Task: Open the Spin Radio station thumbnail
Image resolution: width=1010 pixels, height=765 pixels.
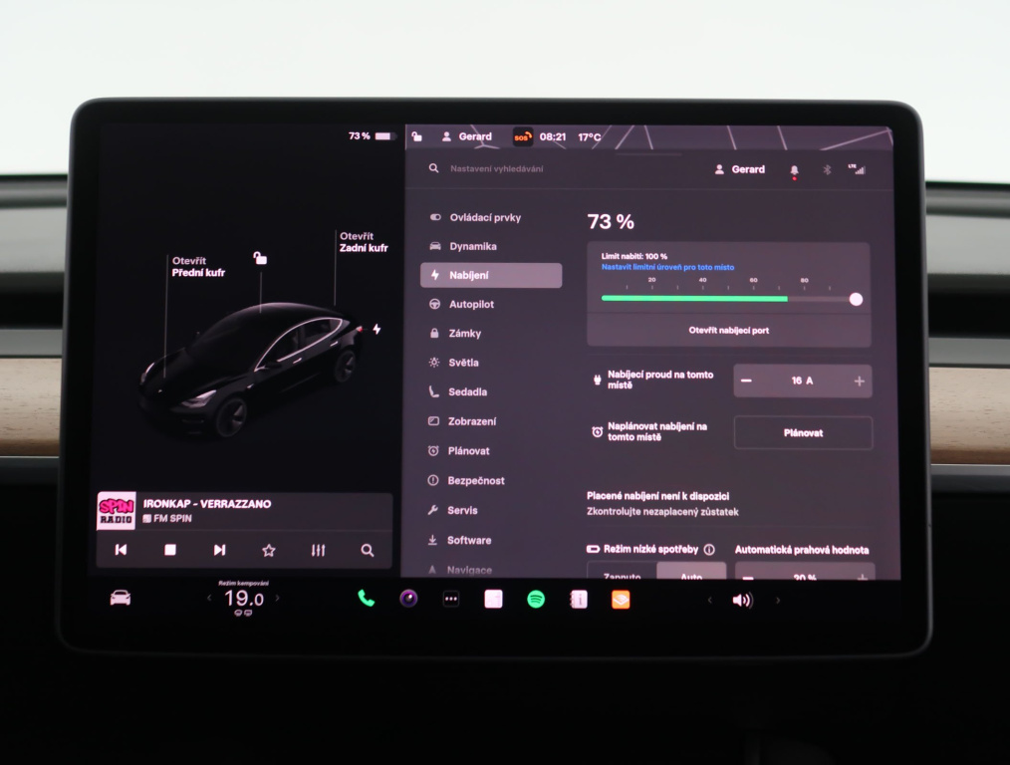Action: coord(116,511)
